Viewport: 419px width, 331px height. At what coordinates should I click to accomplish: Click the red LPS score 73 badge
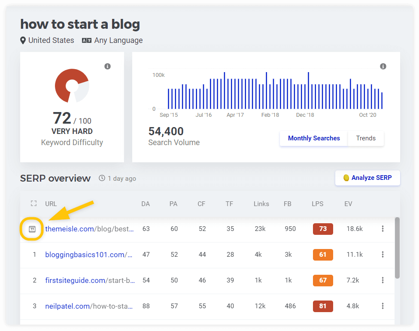pos(323,229)
